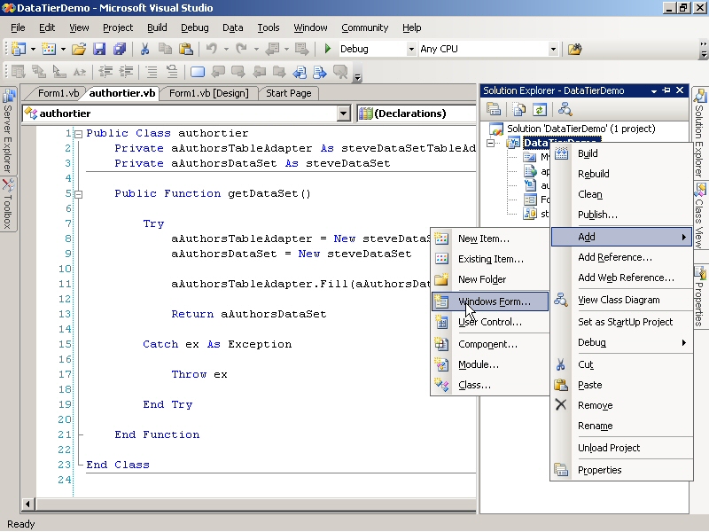This screenshot has height=532, width=709.
Task: Open the Properties side tab
Action: point(700,297)
